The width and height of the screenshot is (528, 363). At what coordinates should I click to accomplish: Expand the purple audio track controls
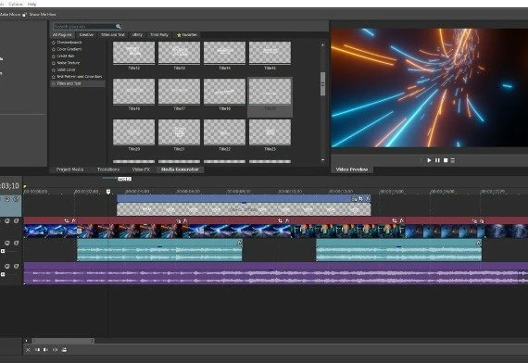(x=3, y=274)
